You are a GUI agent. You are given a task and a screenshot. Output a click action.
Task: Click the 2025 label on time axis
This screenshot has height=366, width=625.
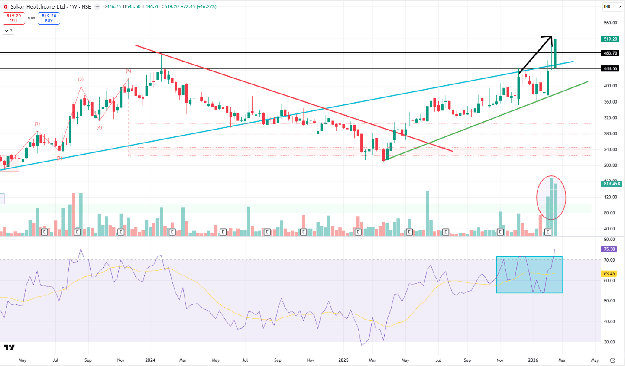tap(343, 360)
